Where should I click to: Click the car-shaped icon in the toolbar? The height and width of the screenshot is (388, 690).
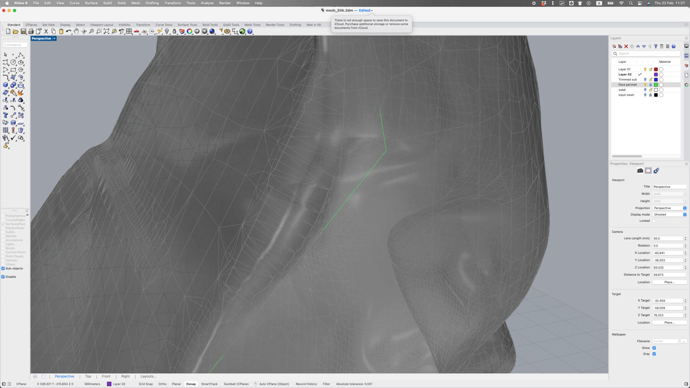coord(136,31)
